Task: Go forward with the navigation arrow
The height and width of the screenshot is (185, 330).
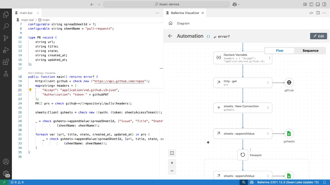Action: click(98, 4)
